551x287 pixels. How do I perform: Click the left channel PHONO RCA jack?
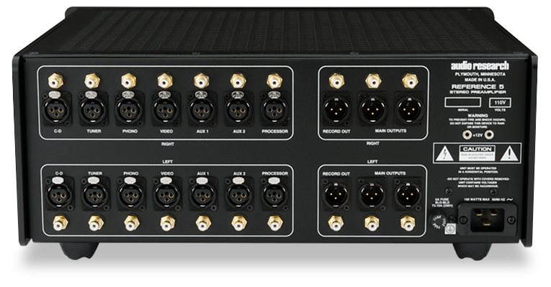point(132,223)
